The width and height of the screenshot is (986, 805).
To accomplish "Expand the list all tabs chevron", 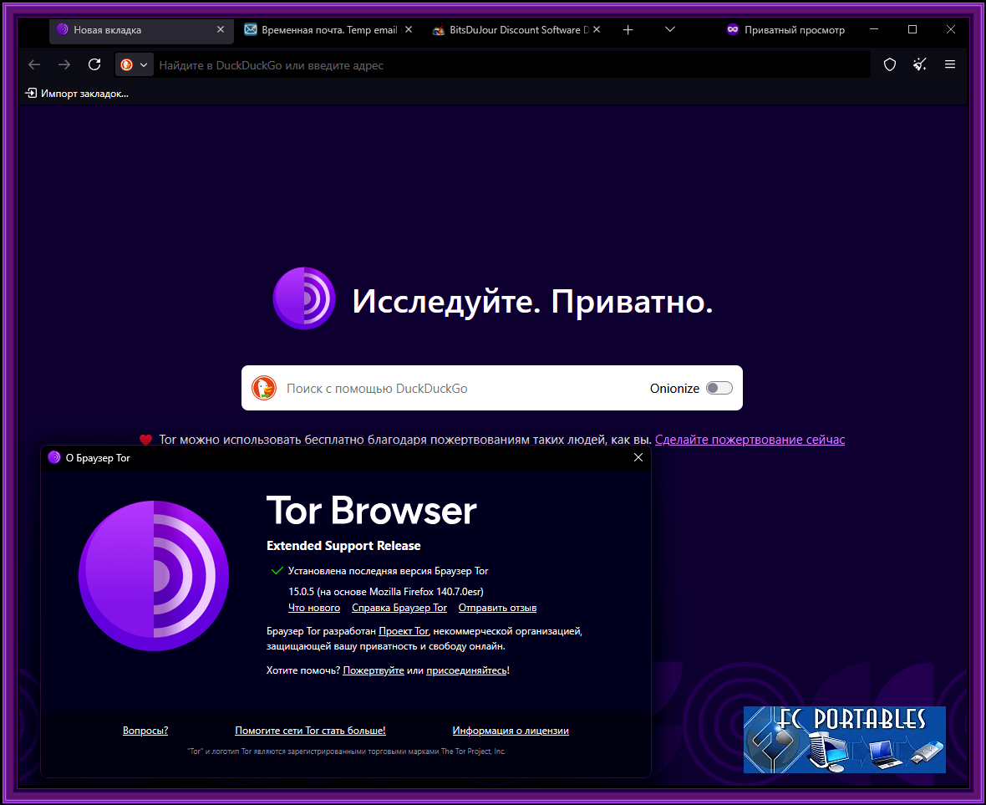I will click(x=670, y=29).
